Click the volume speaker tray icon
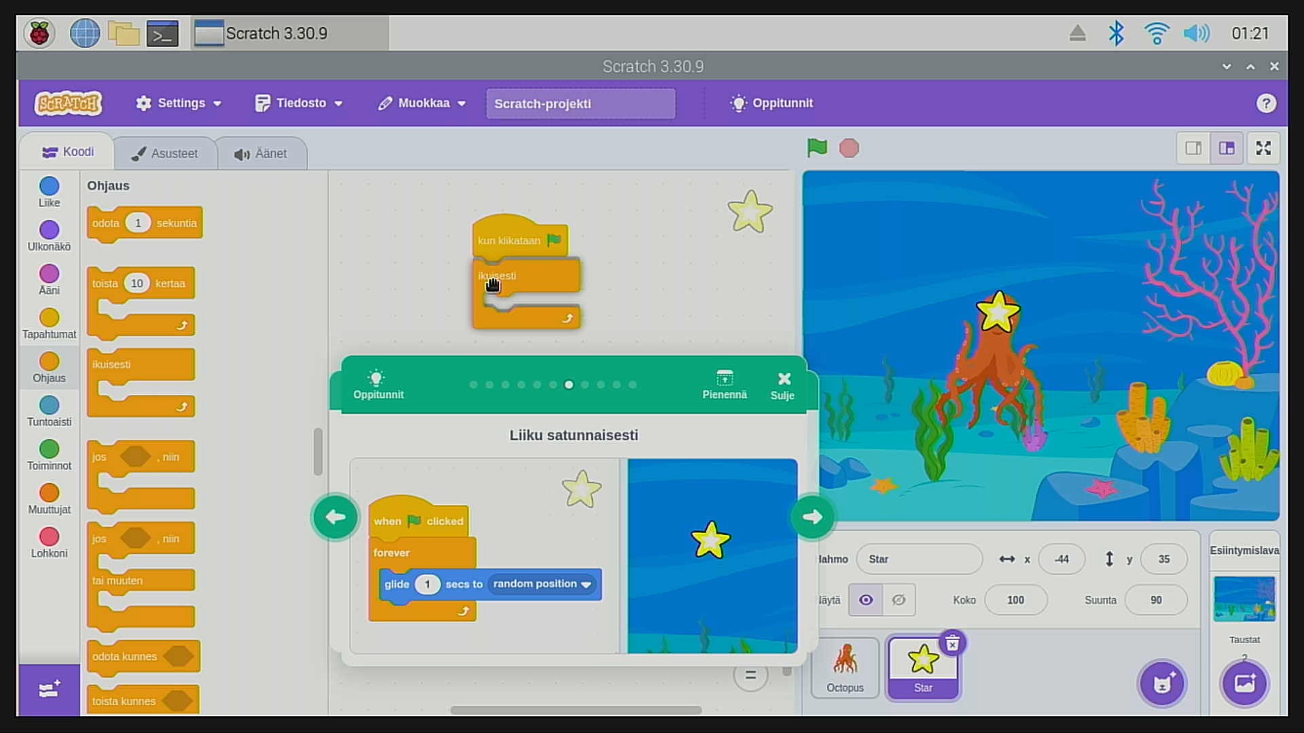Image resolution: width=1304 pixels, height=733 pixels. pos(1197,33)
